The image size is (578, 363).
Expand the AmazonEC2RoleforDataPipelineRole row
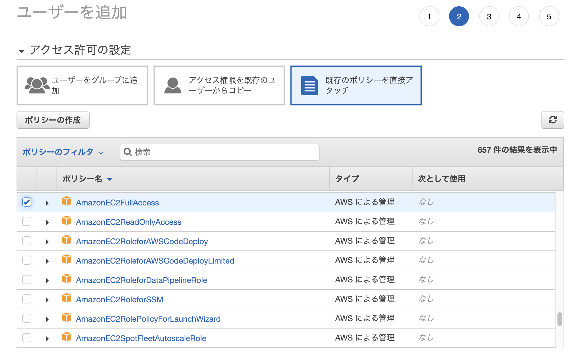point(47,280)
